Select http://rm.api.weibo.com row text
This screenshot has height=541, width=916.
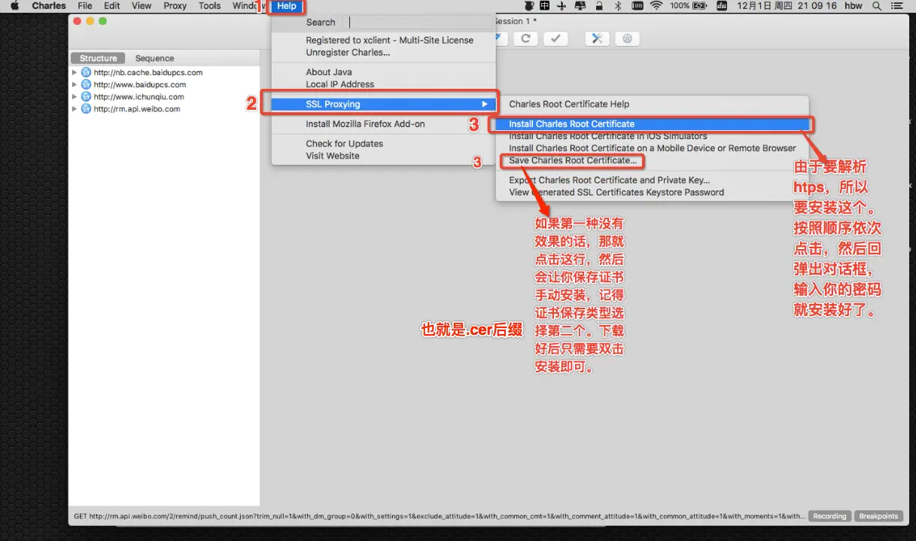(137, 109)
